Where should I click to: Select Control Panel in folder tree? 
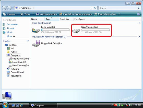click(x=17, y=72)
